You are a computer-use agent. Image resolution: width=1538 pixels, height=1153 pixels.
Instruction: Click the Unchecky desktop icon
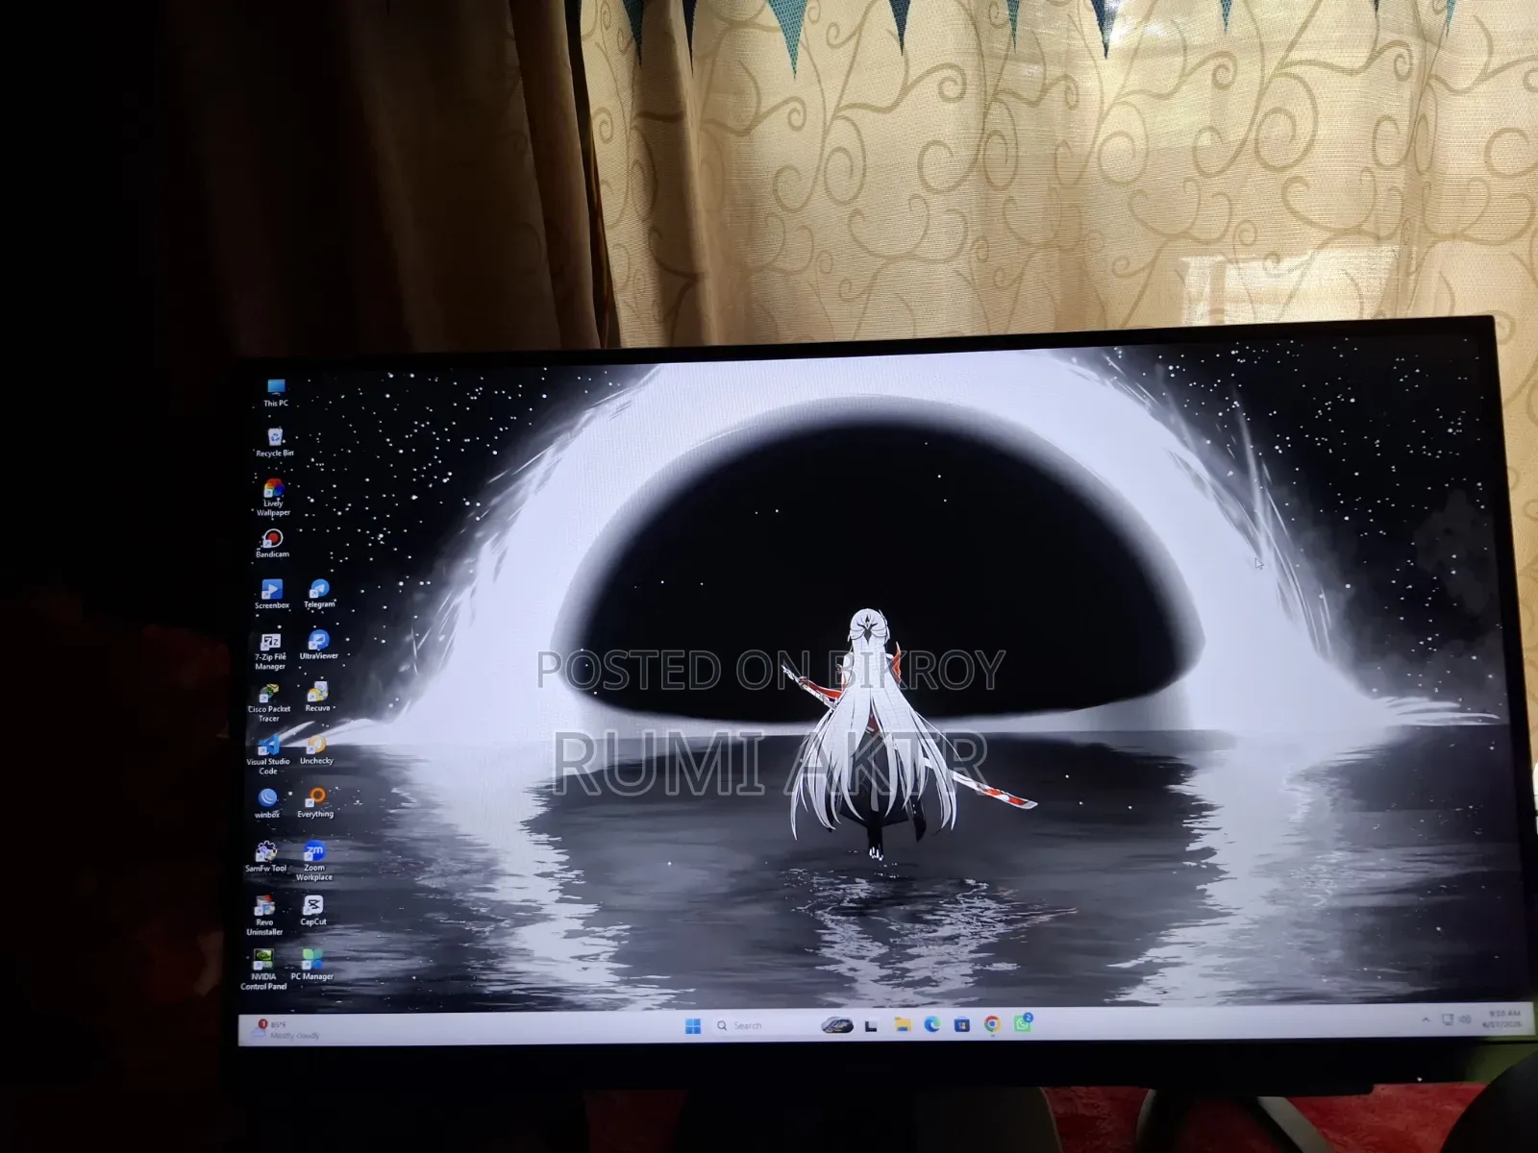pos(316,750)
